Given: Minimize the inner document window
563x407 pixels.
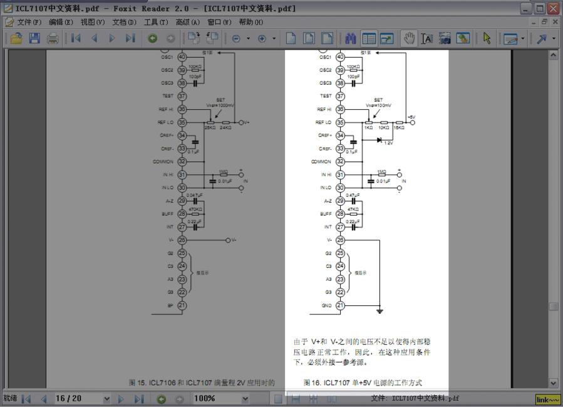Looking at the screenshot, I should 534,22.
